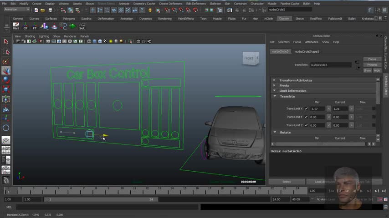The image size is (389, 218).
Task: Activate the Lasso select tool
Action: tap(6, 51)
